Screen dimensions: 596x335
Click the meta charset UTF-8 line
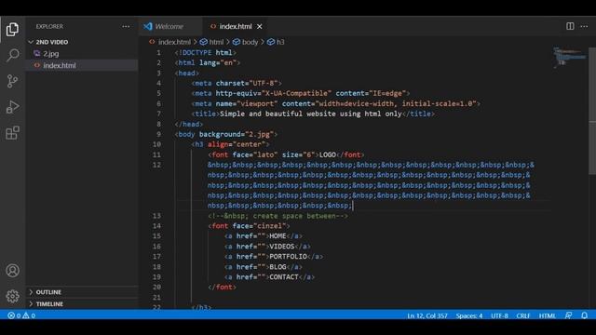coord(237,83)
